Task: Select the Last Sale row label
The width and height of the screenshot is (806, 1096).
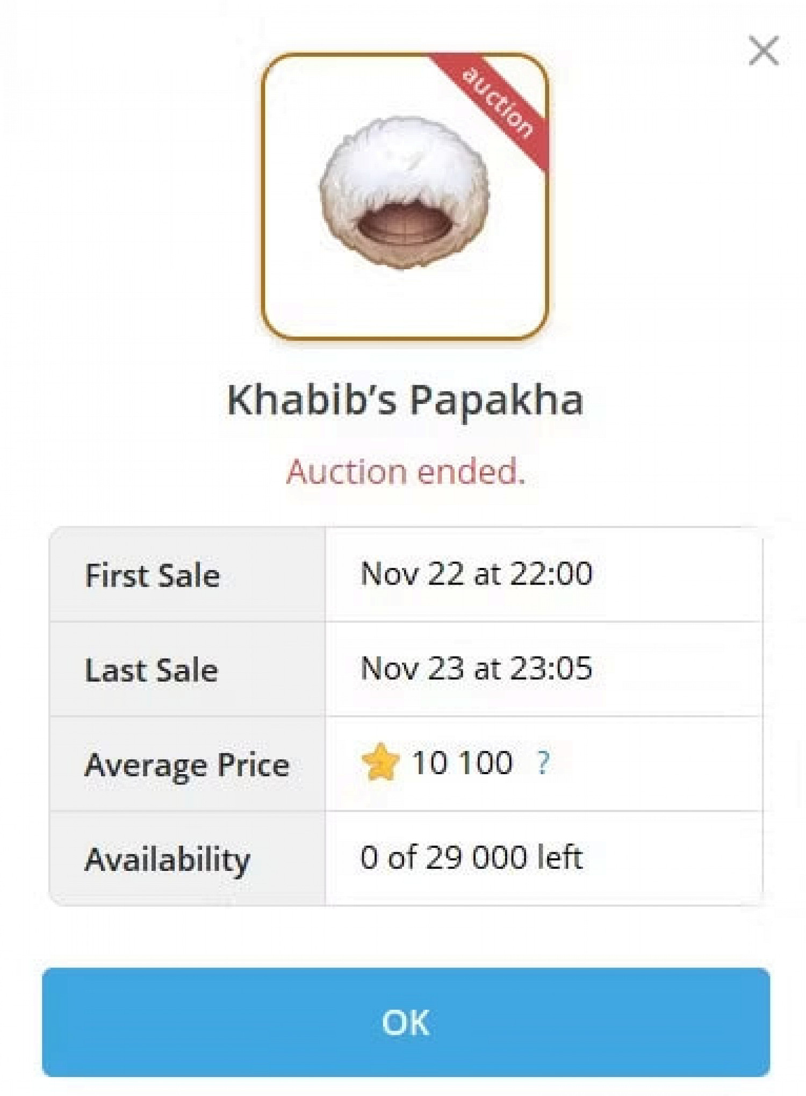Action: (x=152, y=670)
